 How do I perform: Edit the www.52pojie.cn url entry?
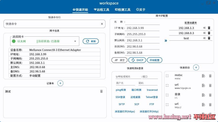click(x=203, y=85)
